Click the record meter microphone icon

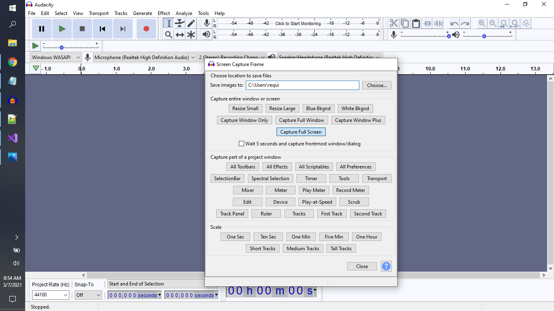[206, 23]
